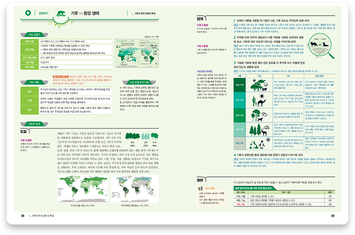Click the 한대 기후 row header cell
The width and height of the screenshot is (355, 235).
[239, 143]
